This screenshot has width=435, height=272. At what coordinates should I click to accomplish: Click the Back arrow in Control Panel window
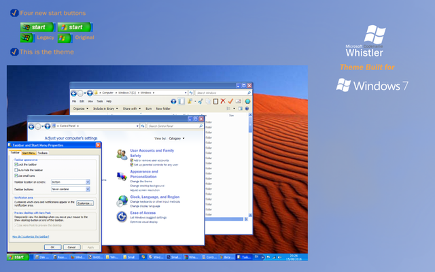coord(31,126)
